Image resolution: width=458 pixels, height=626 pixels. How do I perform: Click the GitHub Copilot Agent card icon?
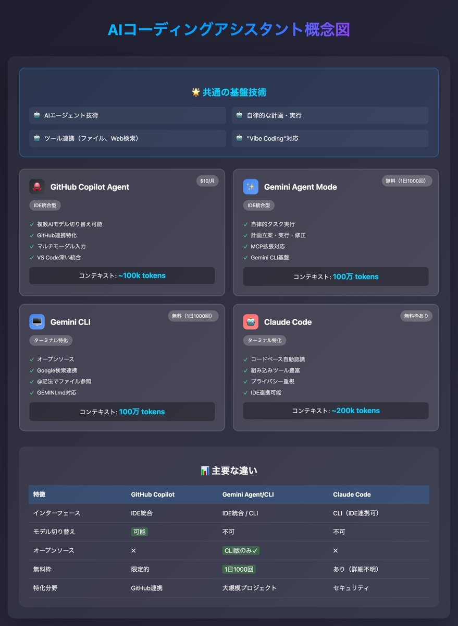coord(37,187)
